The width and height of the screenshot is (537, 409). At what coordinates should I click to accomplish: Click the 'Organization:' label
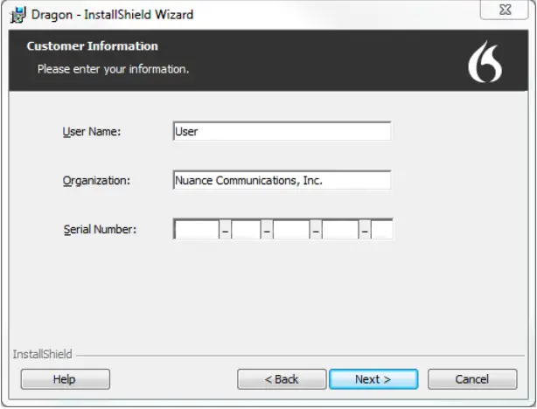96,181
